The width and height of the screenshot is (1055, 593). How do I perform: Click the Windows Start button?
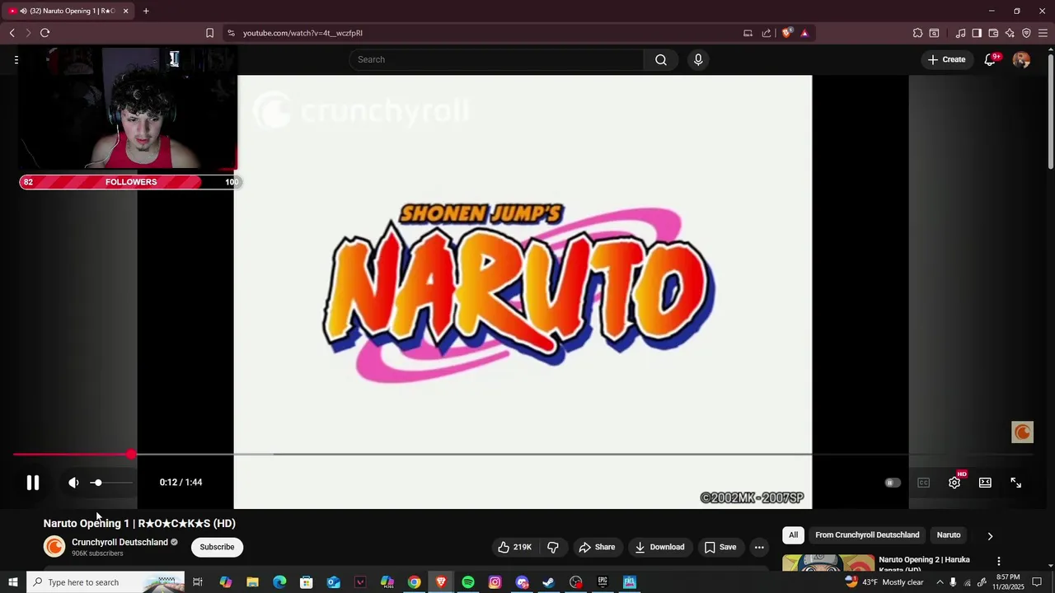12,582
